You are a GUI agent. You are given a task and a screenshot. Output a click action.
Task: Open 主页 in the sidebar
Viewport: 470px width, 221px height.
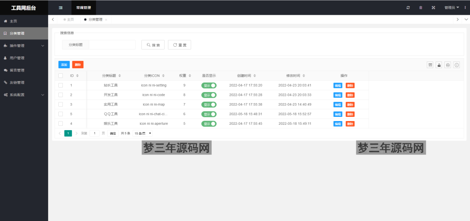pos(24,21)
